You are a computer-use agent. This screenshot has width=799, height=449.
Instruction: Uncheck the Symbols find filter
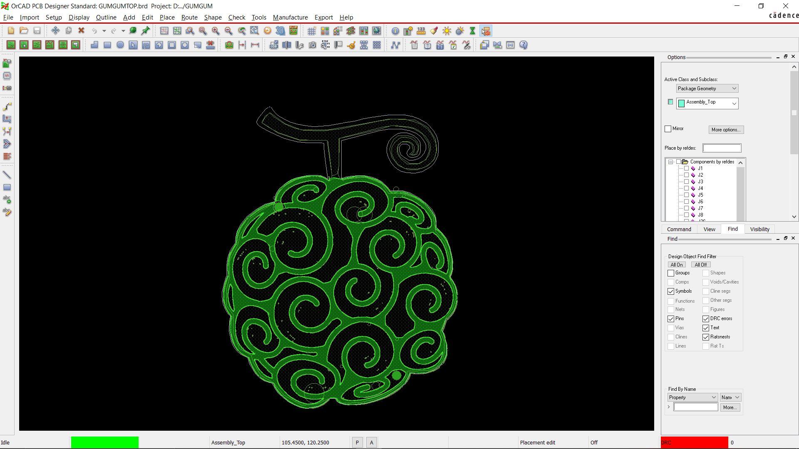point(671,291)
